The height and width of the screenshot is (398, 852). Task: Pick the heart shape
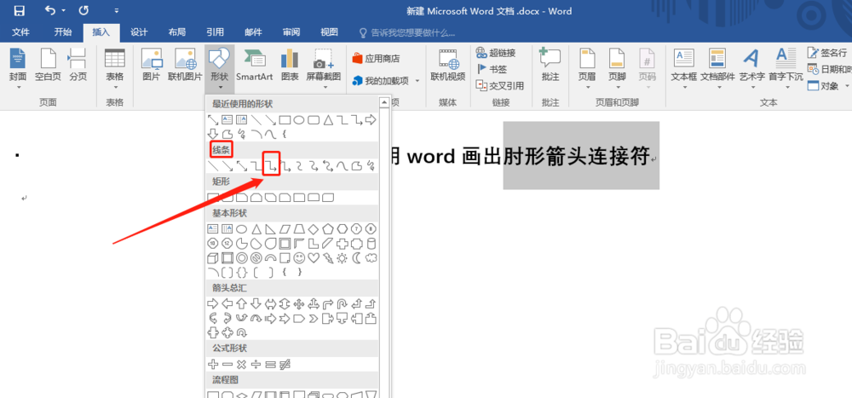tap(313, 257)
